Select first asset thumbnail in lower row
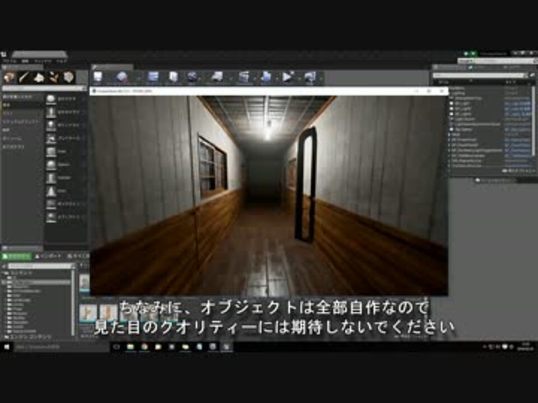Screen dimensions: 538x403 (x=88, y=312)
